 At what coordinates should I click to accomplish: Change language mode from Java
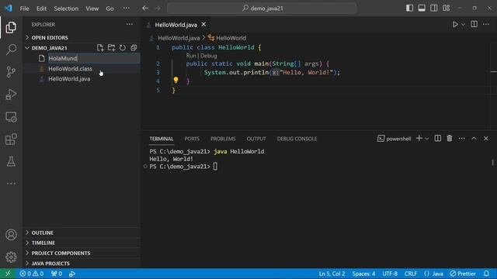438,274
